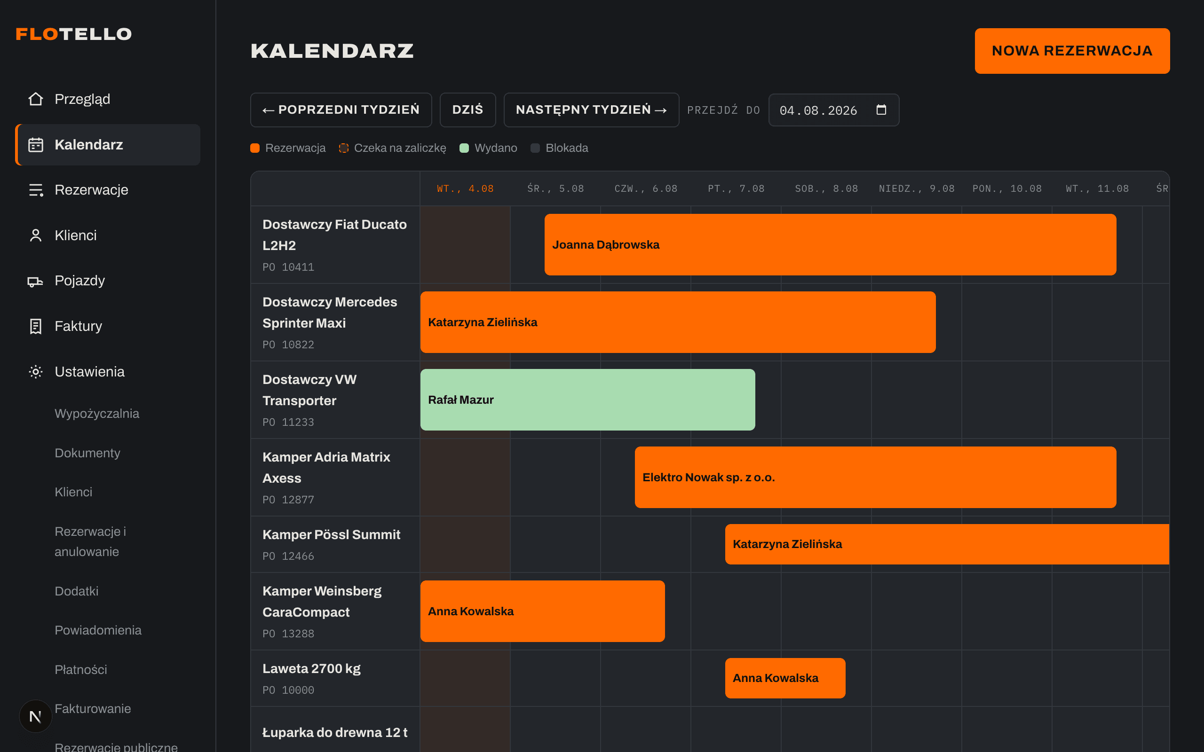Image resolution: width=1204 pixels, height=752 pixels.
Task: Open Dokumenty settings subpage
Action: tap(87, 453)
